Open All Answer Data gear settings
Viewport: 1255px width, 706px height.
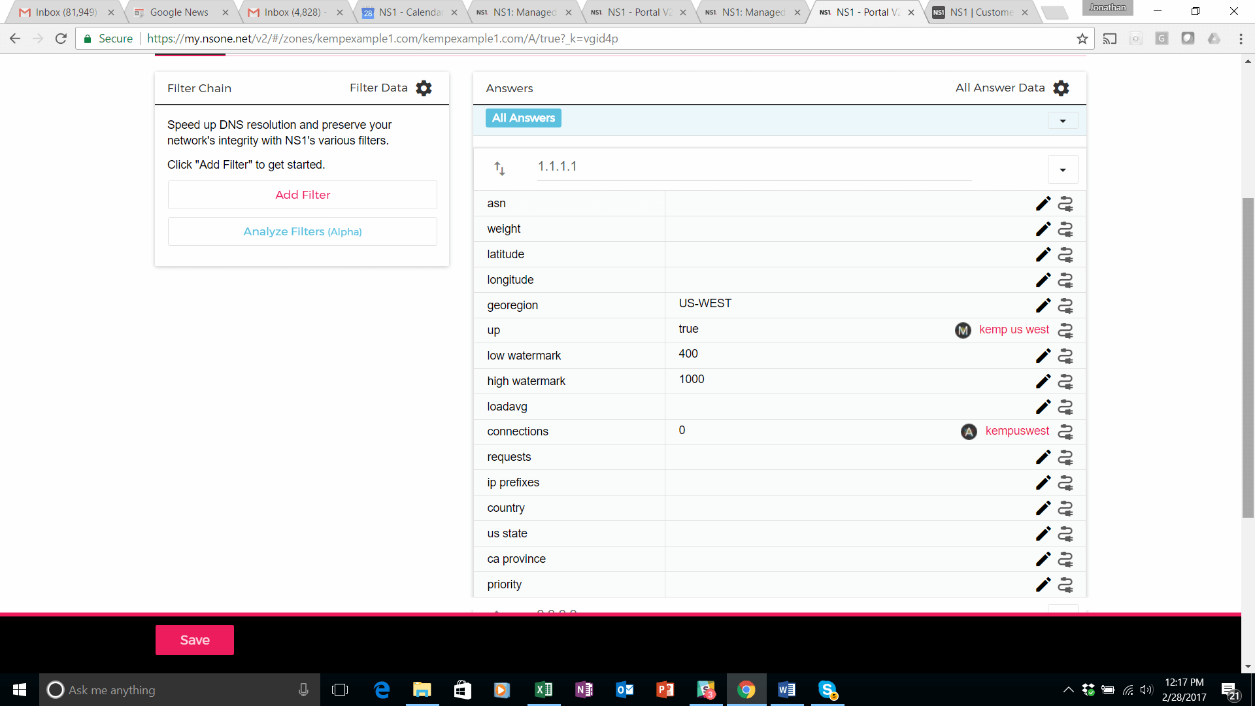pos(1061,88)
